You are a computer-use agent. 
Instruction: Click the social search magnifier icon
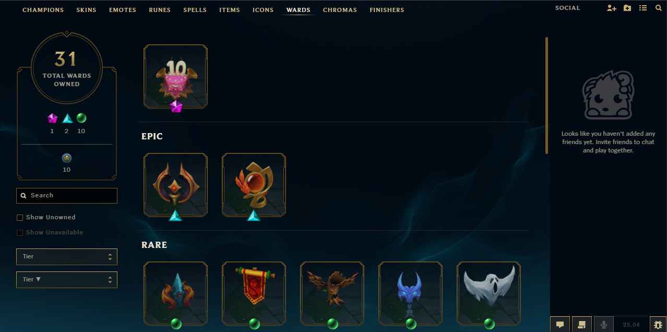coord(659,8)
